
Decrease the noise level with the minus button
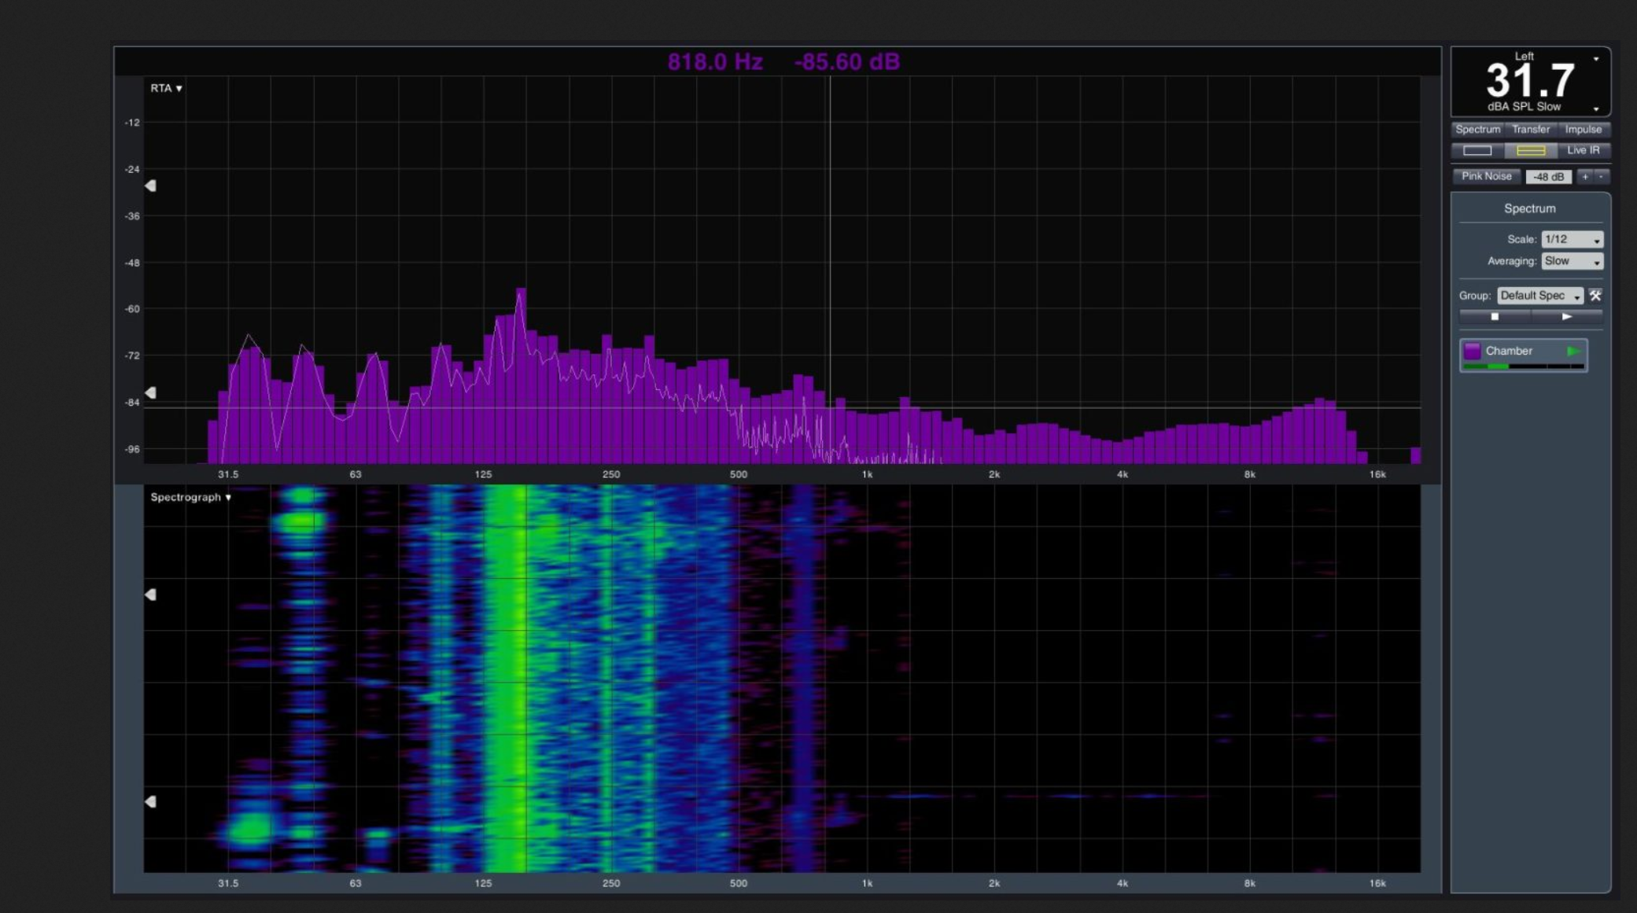coord(1601,176)
